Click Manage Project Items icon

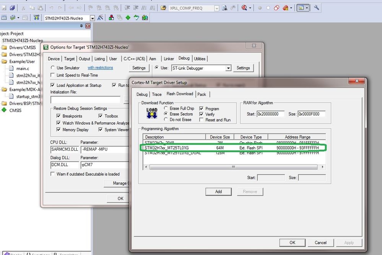[x=111, y=18]
